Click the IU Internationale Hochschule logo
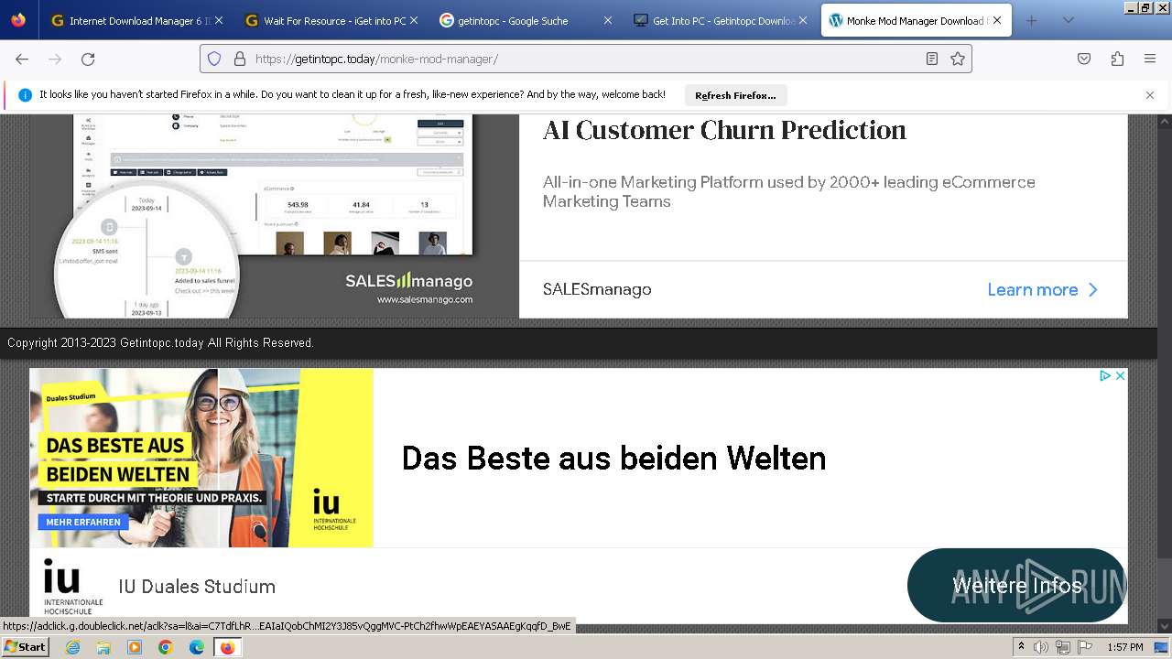Viewport: 1172px width, 659px height. click(x=73, y=587)
